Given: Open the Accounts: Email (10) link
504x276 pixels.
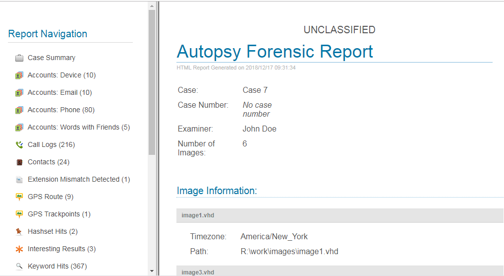Looking at the screenshot, I should [59, 92].
